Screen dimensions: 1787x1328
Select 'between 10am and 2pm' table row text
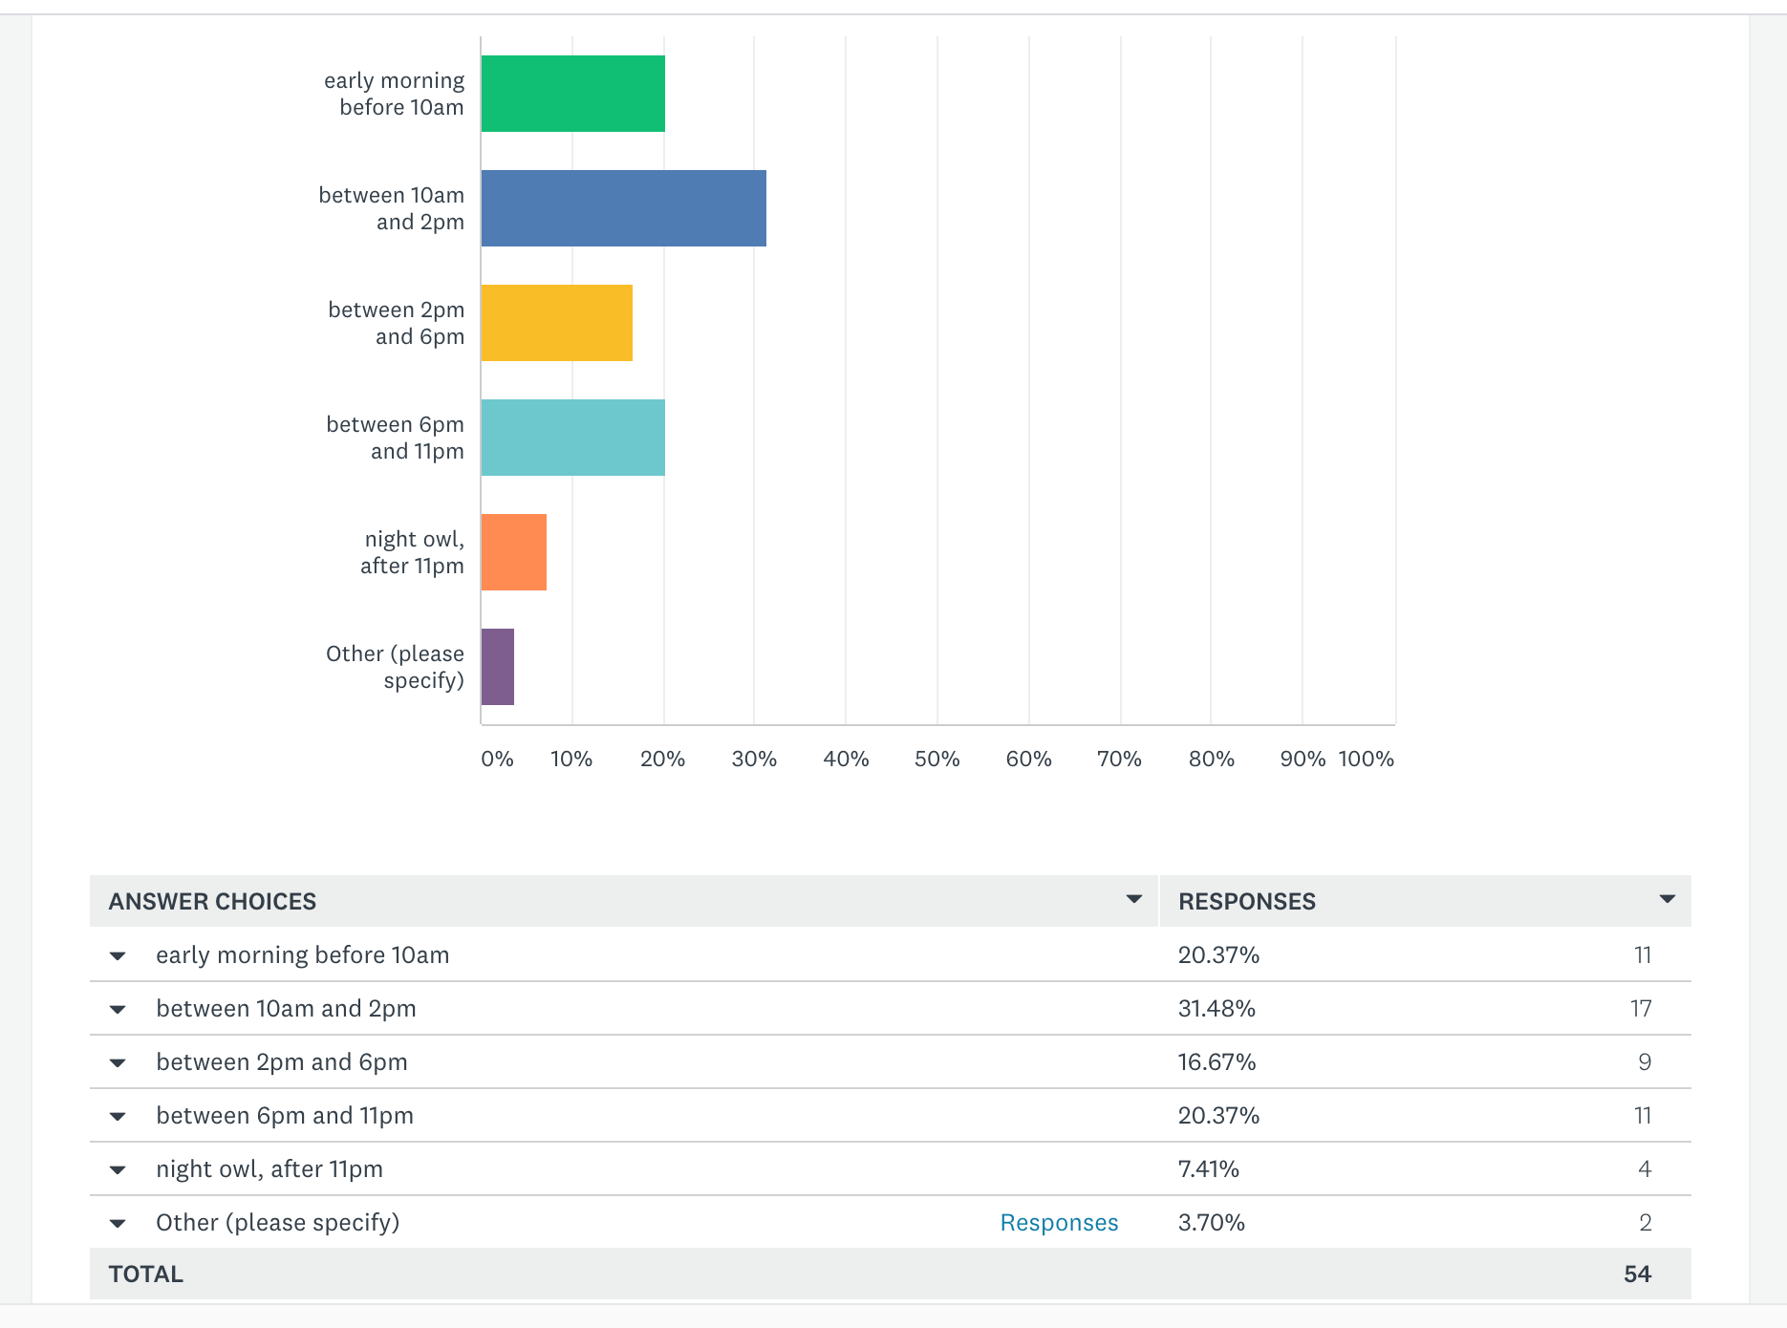286,1008
